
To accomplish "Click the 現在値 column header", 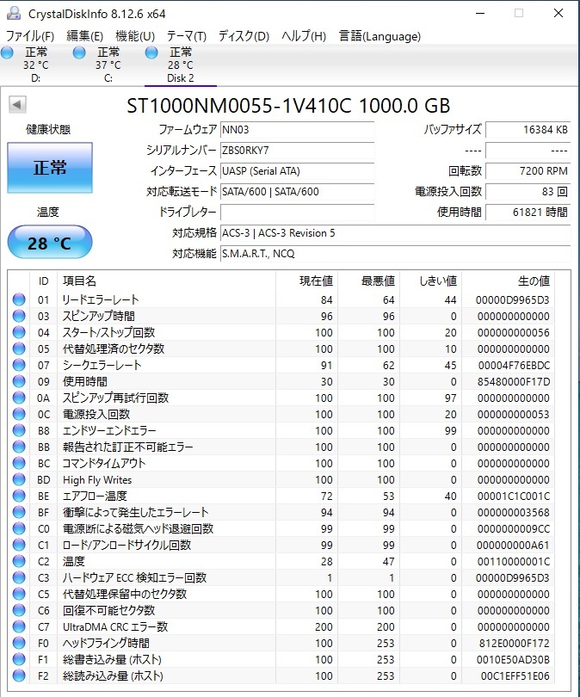I will [x=306, y=281].
